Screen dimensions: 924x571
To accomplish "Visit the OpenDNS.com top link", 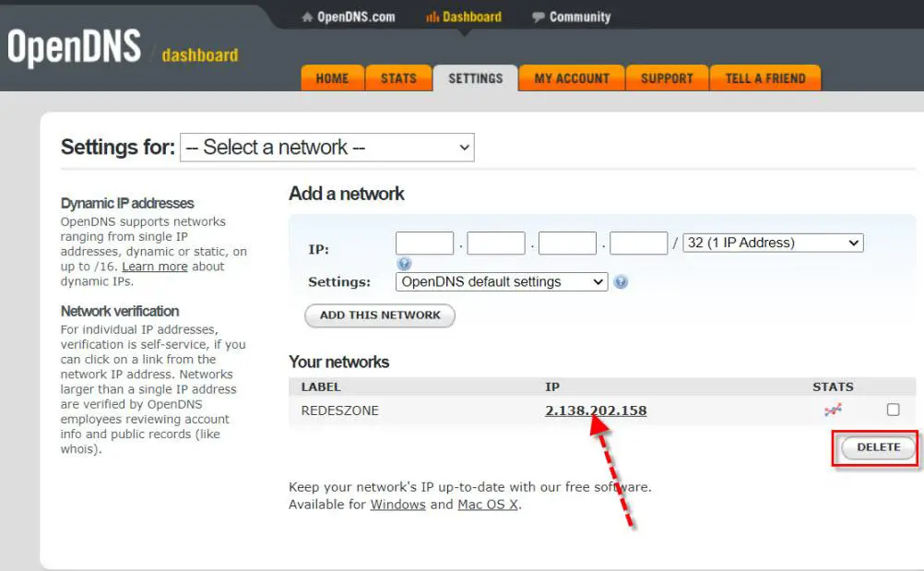I will coord(349,18).
